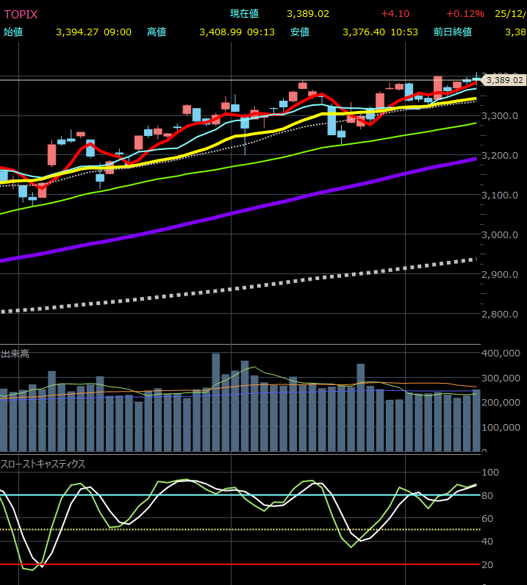Click the TOPIX symbol name
The width and height of the screenshot is (527, 585).
(x=21, y=14)
